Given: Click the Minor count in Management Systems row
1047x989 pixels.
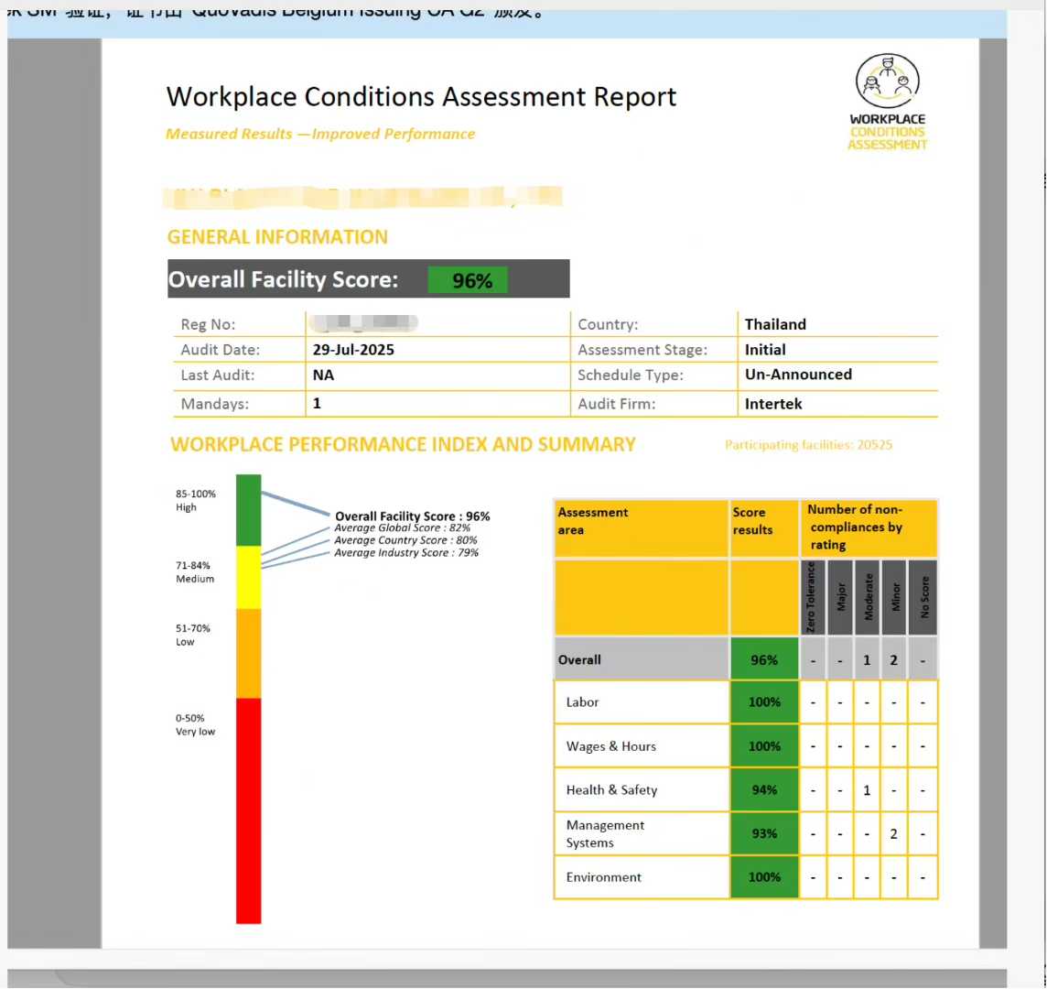Looking at the screenshot, I should [x=893, y=834].
